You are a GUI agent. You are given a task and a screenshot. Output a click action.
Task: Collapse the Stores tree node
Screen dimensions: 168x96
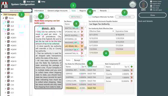[x=4, y=18]
